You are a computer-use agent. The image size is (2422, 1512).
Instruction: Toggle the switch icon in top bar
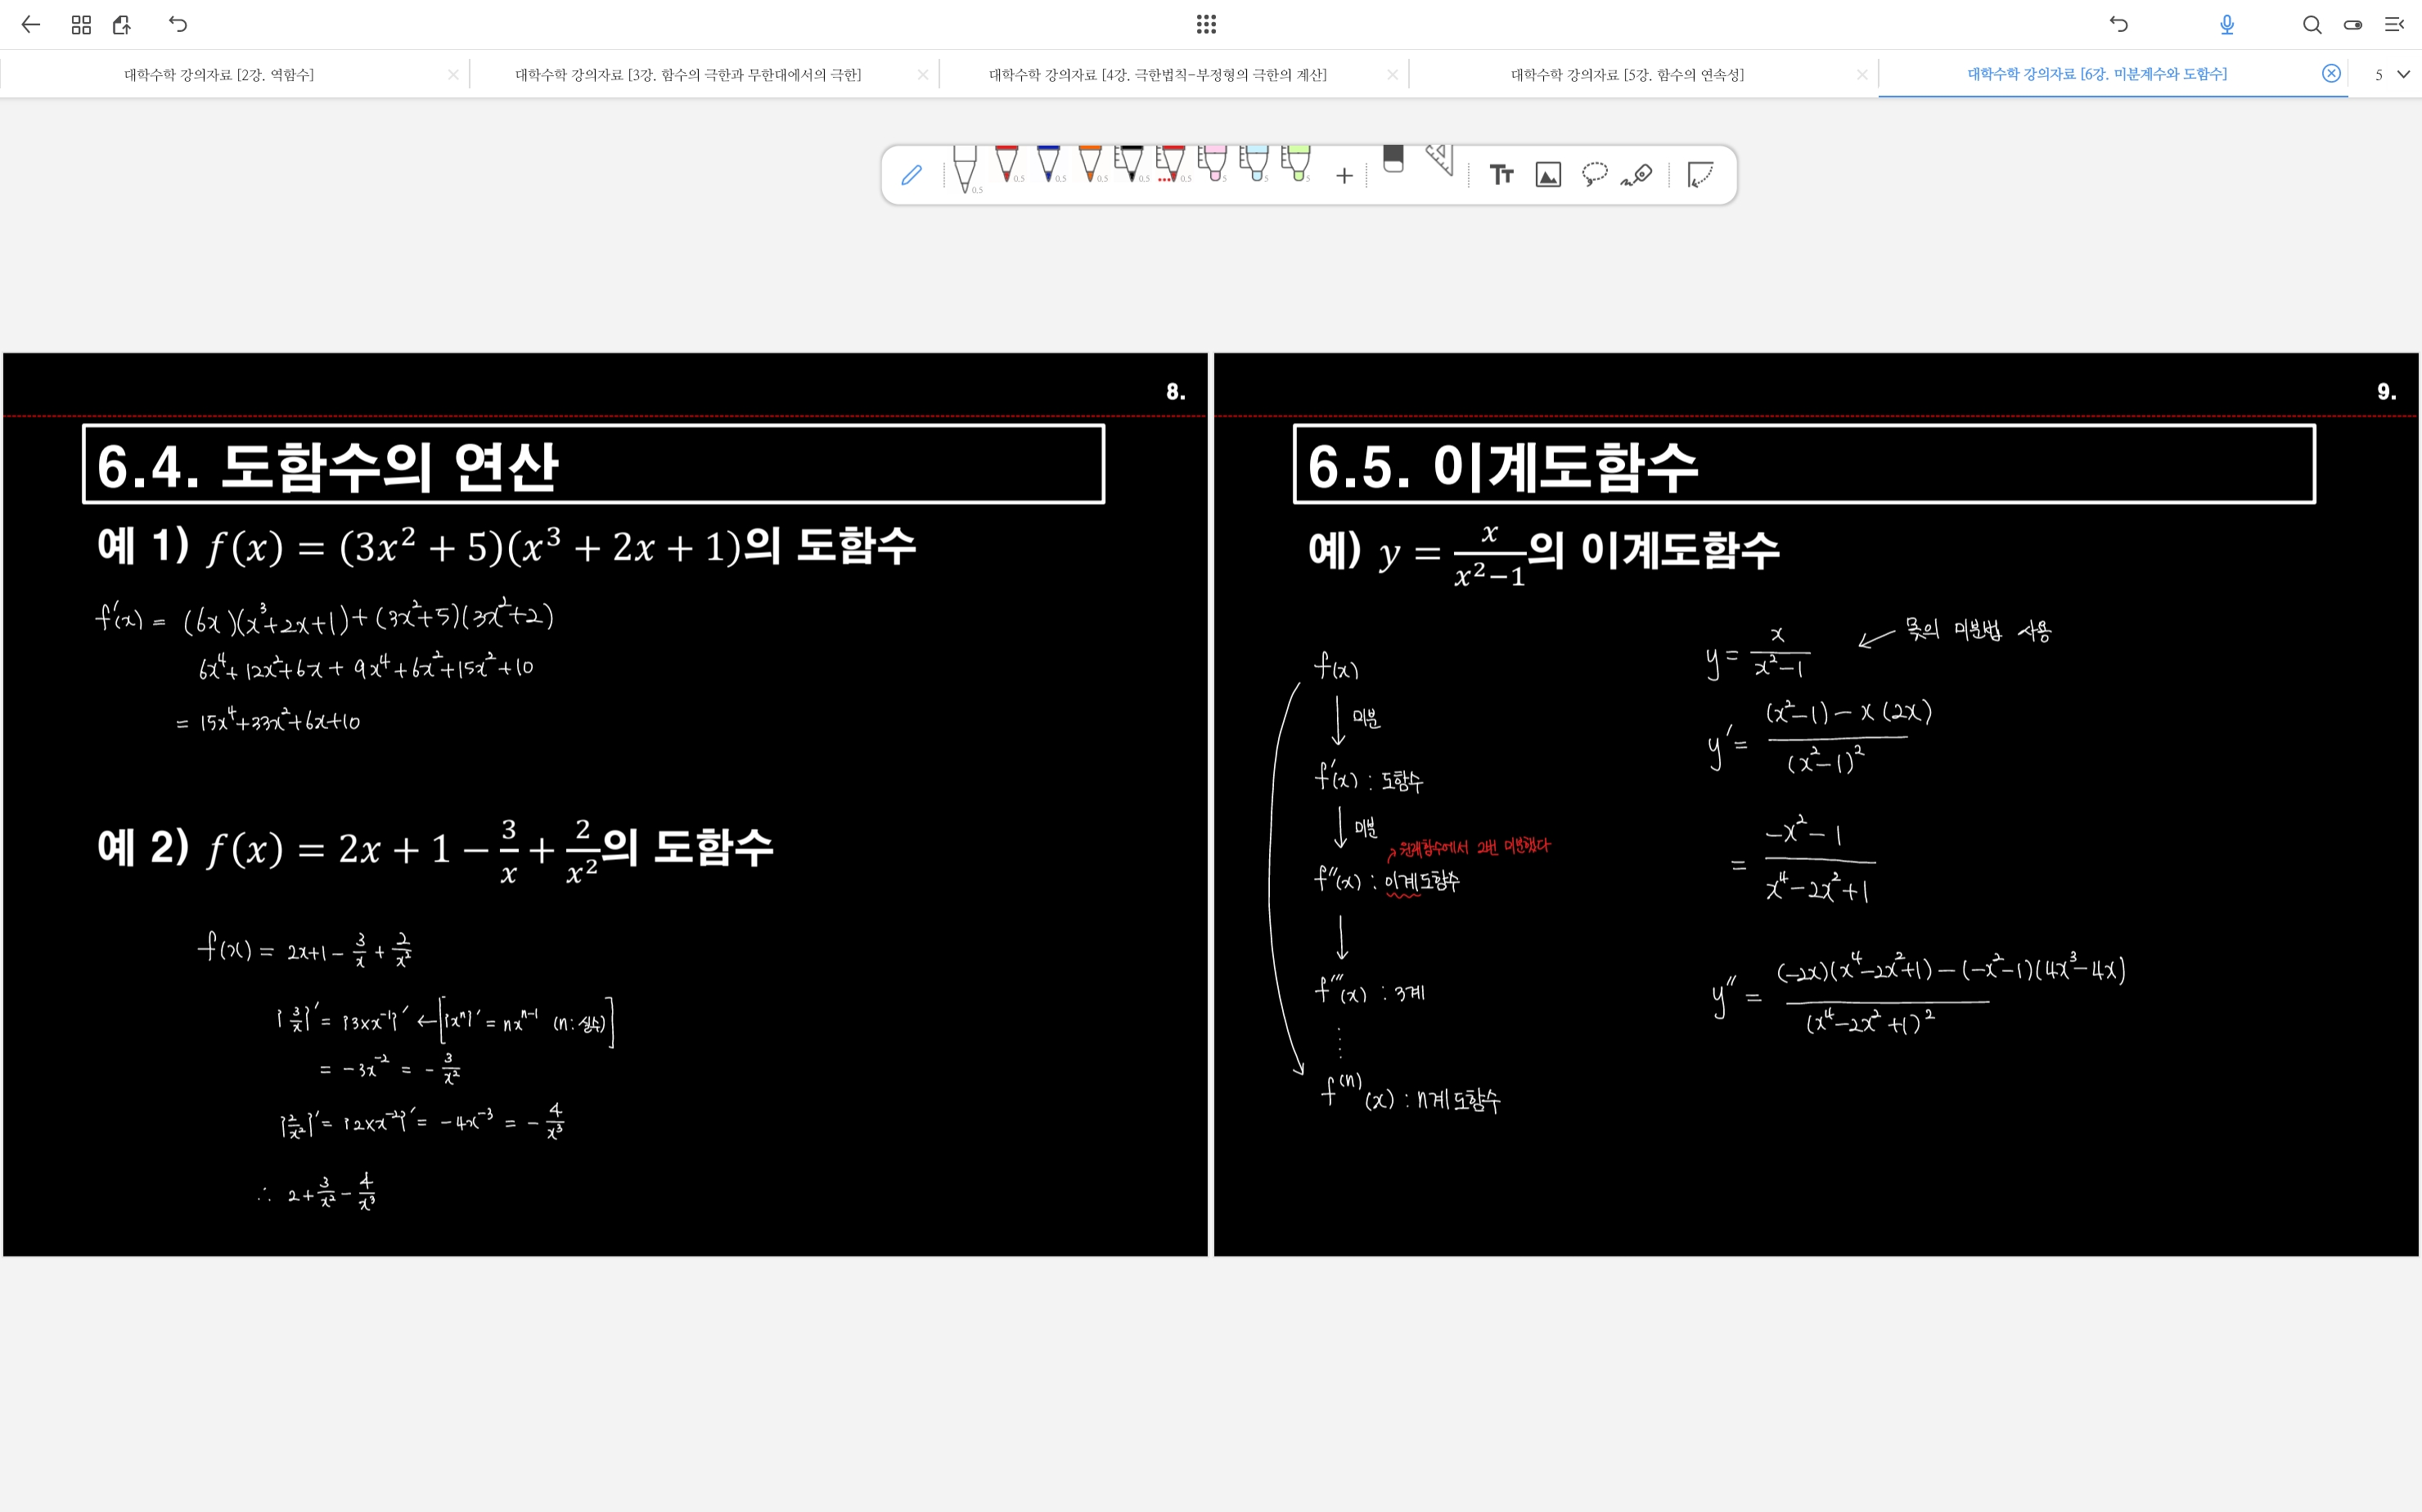coord(2352,25)
